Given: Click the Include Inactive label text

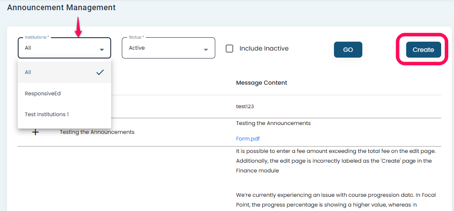Looking at the screenshot, I should (x=264, y=48).
